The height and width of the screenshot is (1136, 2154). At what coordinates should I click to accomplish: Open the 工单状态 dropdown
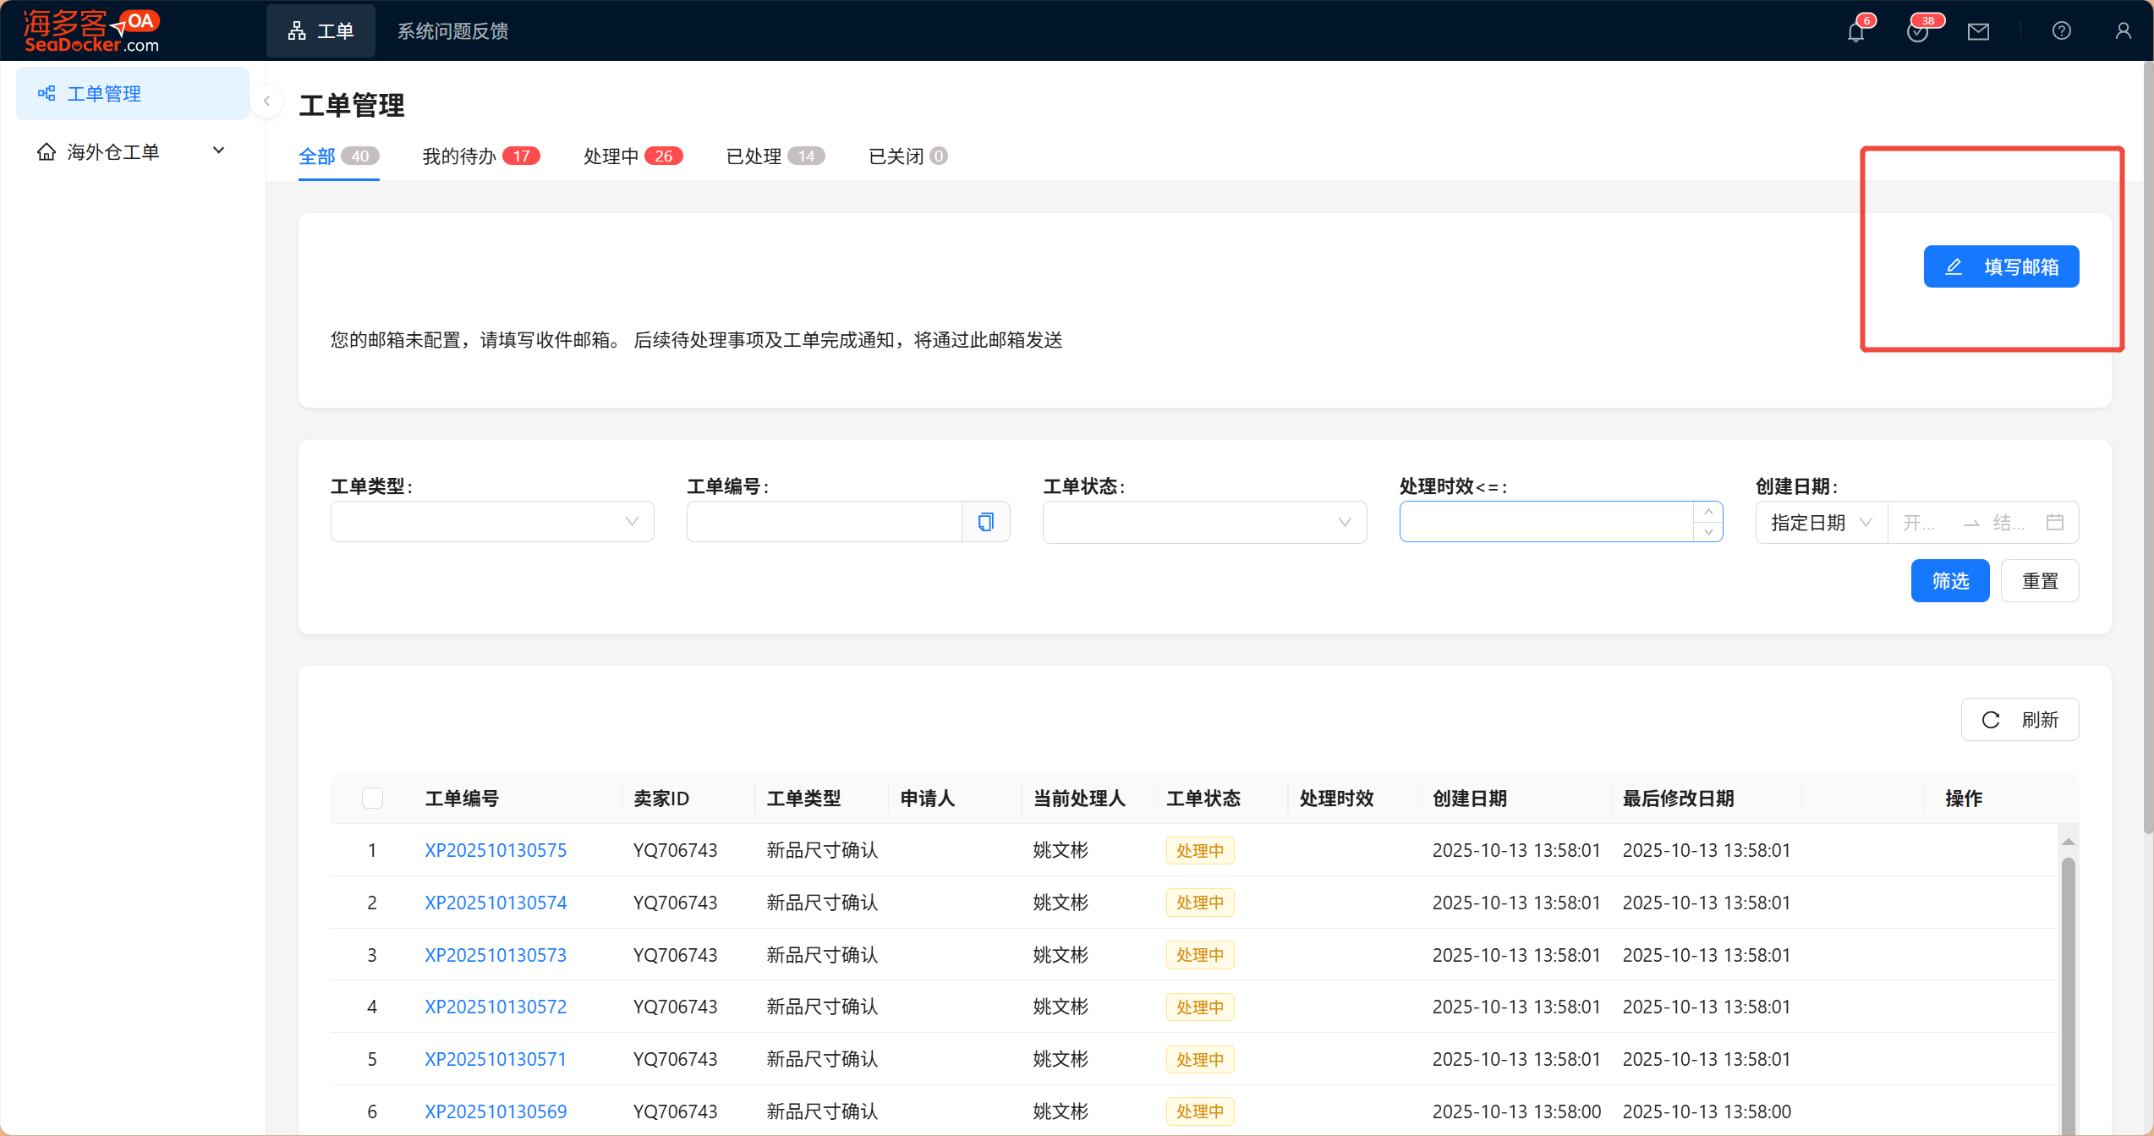click(1203, 522)
